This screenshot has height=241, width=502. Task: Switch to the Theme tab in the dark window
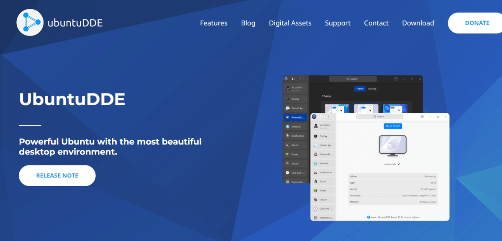pos(360,89)
